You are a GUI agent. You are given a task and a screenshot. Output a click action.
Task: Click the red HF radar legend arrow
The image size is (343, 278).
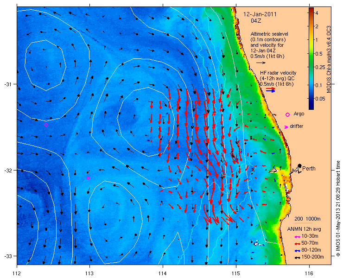tap(271, 88)
